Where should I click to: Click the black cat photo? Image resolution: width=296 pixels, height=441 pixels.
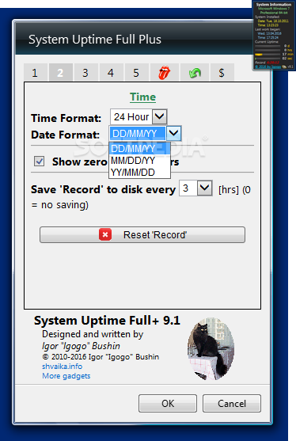point(211,348)
